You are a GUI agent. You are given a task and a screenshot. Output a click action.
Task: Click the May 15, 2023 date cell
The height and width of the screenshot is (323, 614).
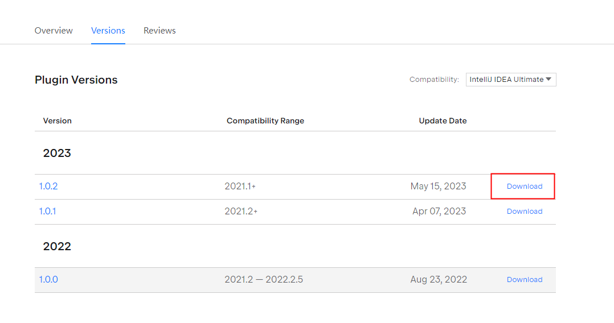pyautogui.click(x=438, y=186)
